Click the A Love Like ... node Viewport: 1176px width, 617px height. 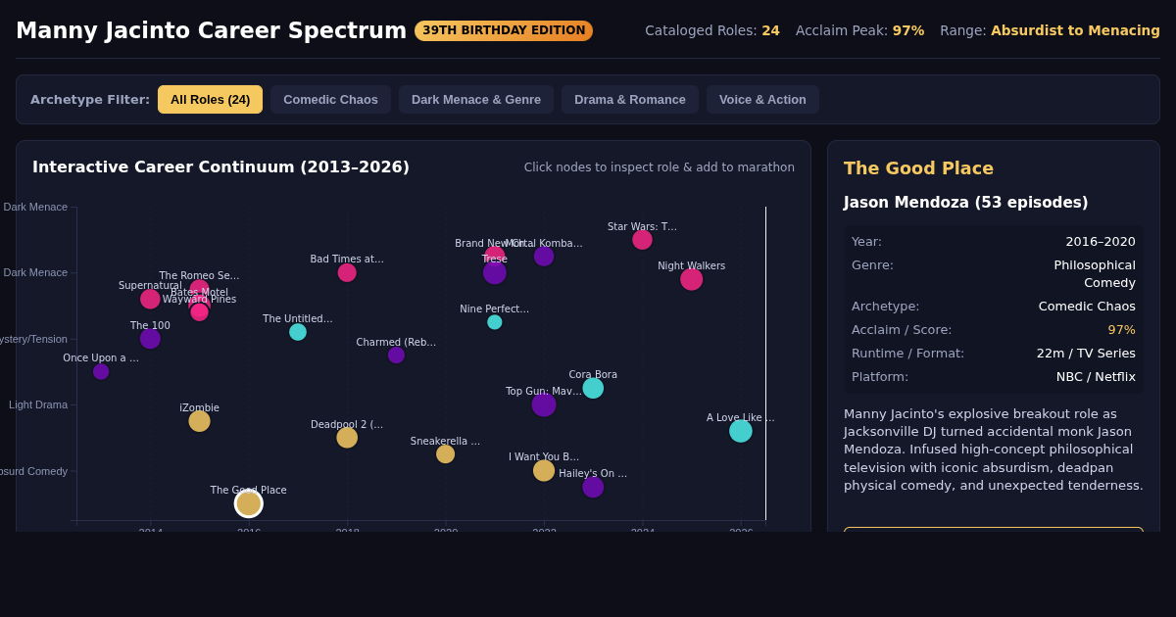point(741,431)
